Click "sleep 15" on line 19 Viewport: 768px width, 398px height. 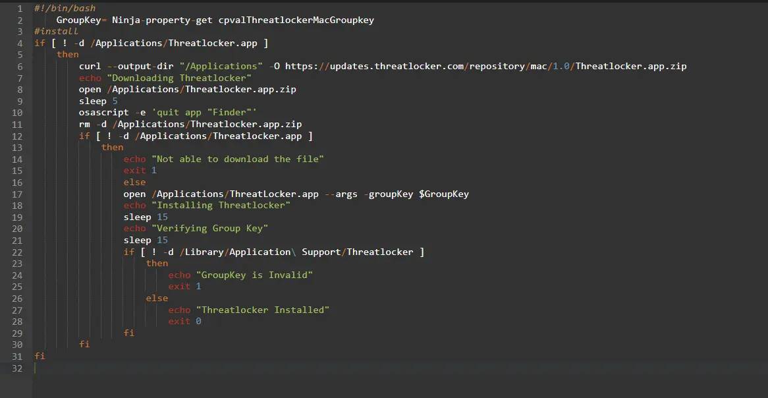146,217
